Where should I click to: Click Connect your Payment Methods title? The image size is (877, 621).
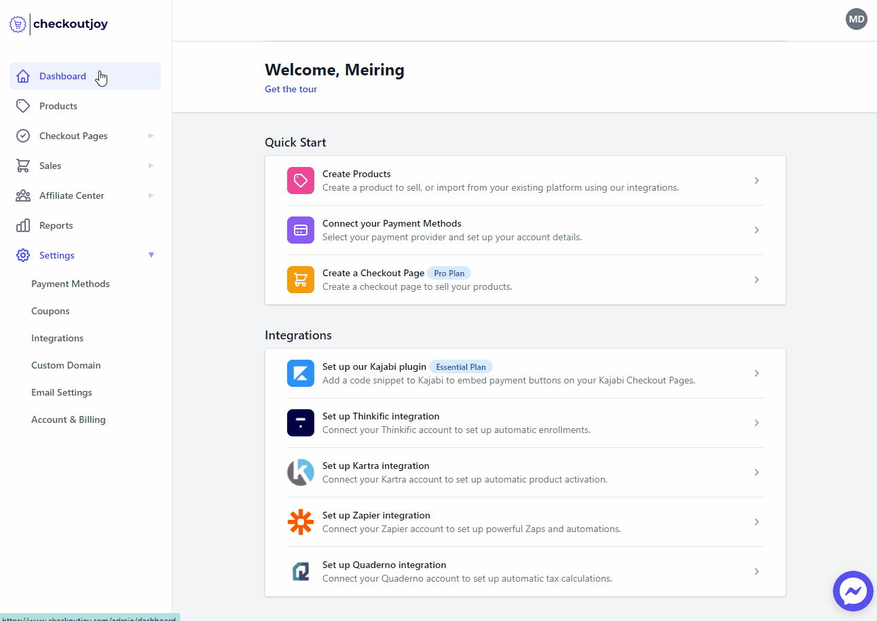[x=392, y=223]
